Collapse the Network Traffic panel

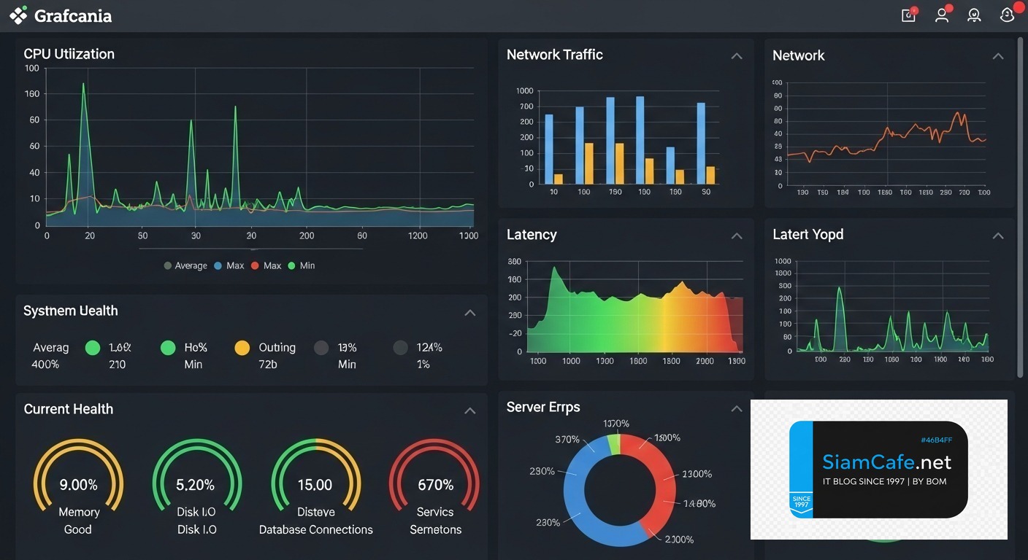(737, 55)
